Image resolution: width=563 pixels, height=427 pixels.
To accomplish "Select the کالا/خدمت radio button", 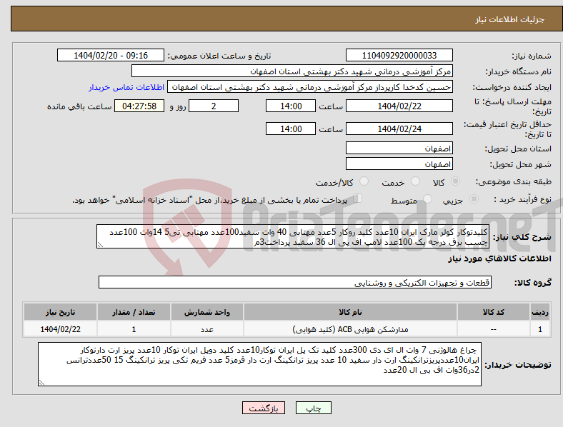I will (364, 181).
